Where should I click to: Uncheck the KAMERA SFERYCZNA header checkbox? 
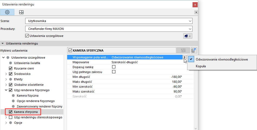point(70,50)
